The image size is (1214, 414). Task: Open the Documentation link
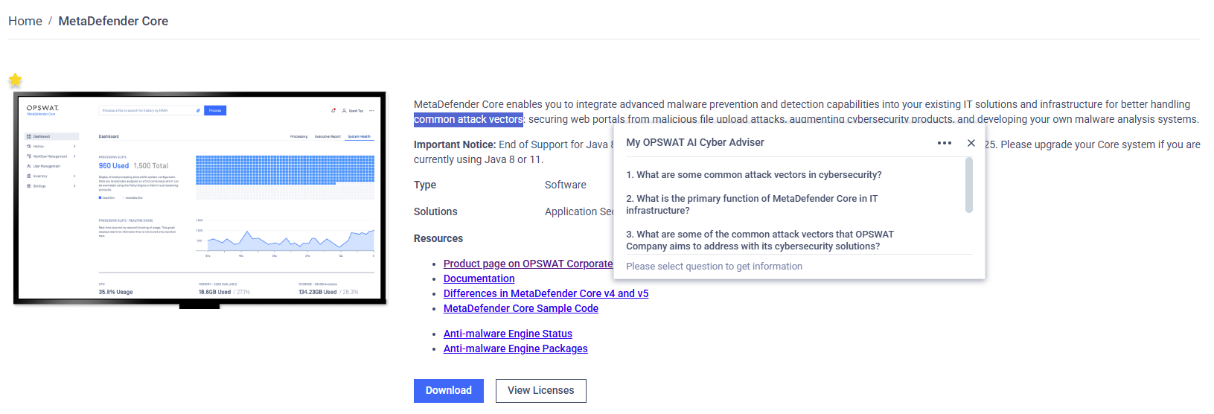tap(479, 278)
